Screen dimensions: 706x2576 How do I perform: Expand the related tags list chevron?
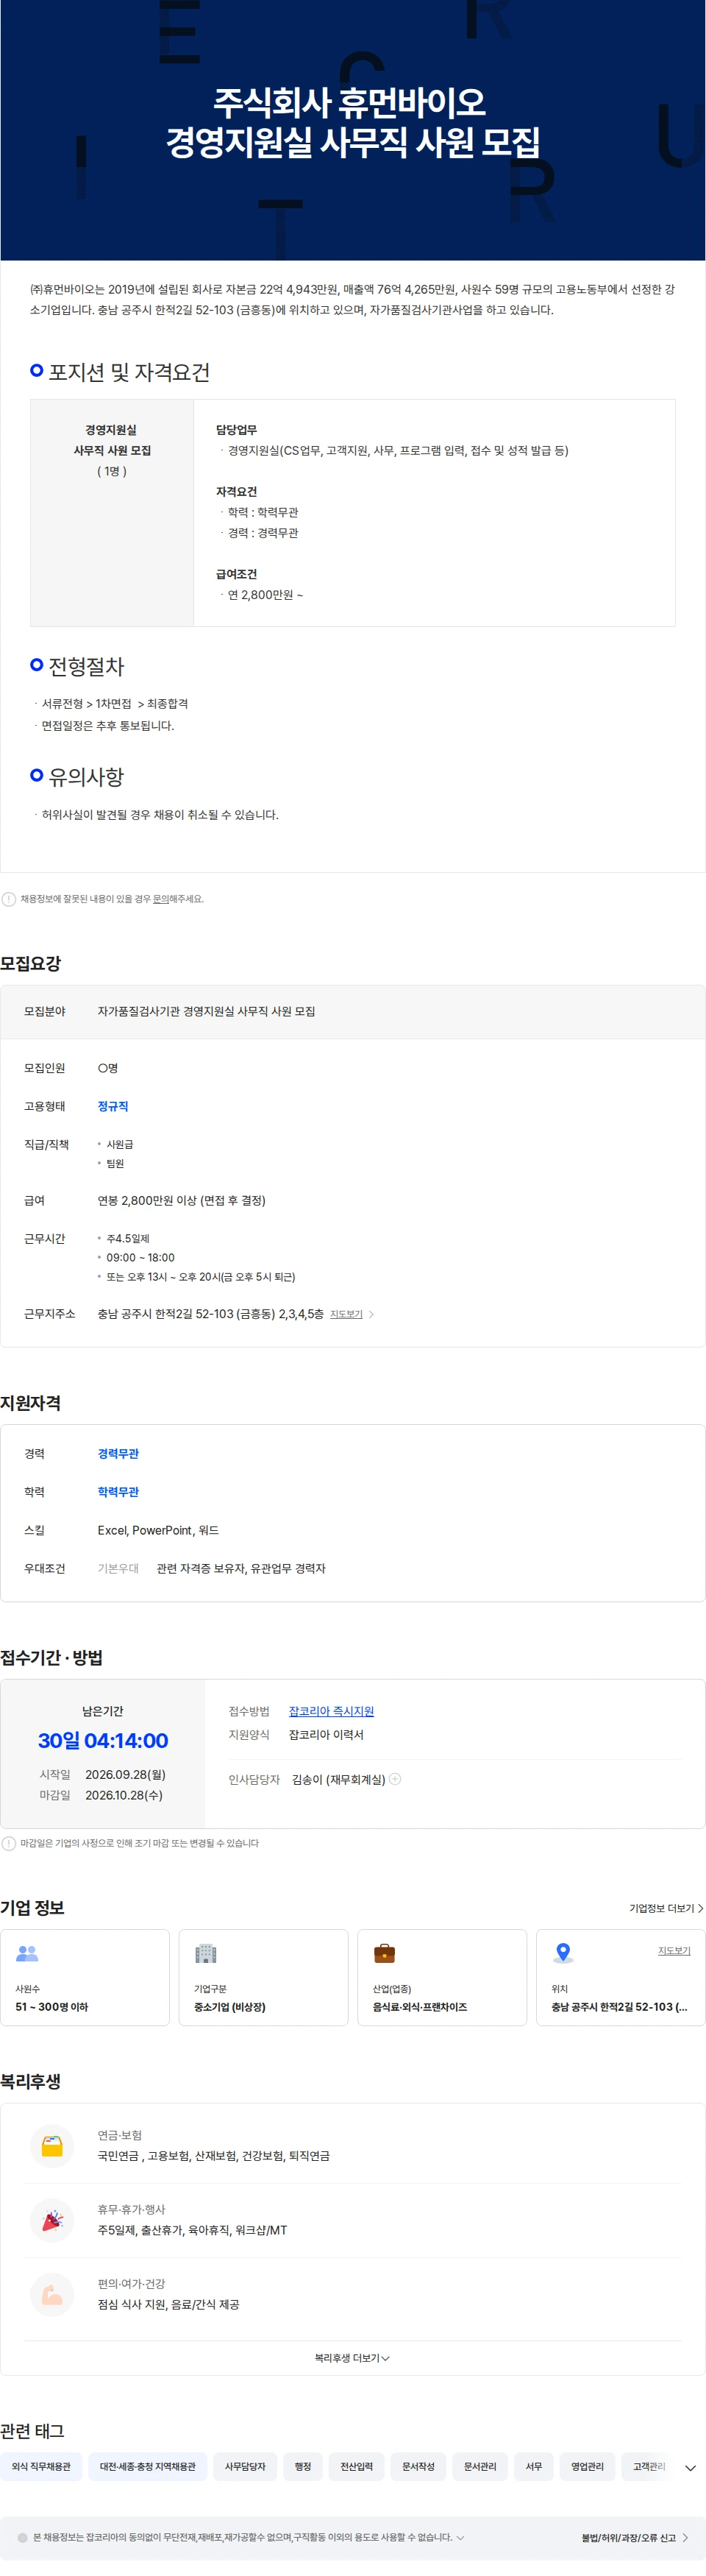pyautogui.click(x=690, y=2467)
